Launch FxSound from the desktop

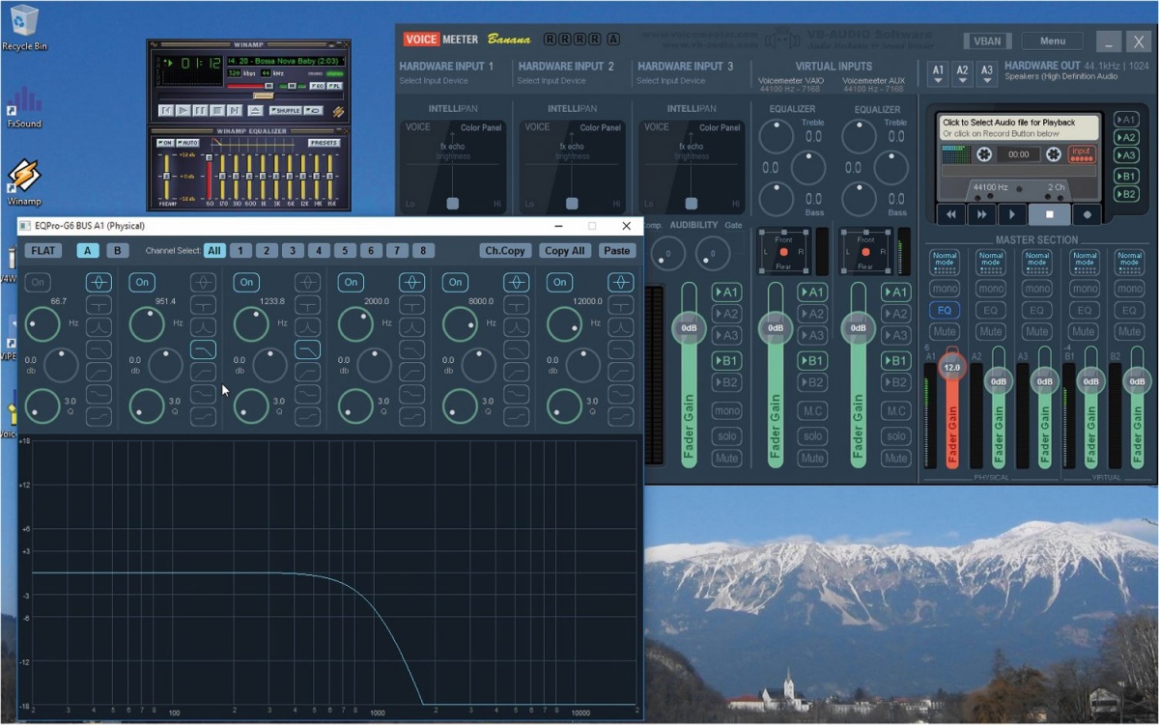[24, 106]
